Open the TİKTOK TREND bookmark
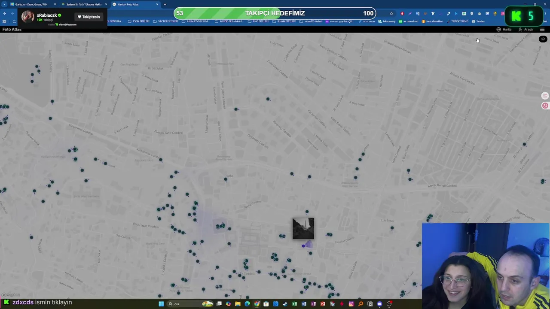The image size is (550, 309). tap(457, 21)
